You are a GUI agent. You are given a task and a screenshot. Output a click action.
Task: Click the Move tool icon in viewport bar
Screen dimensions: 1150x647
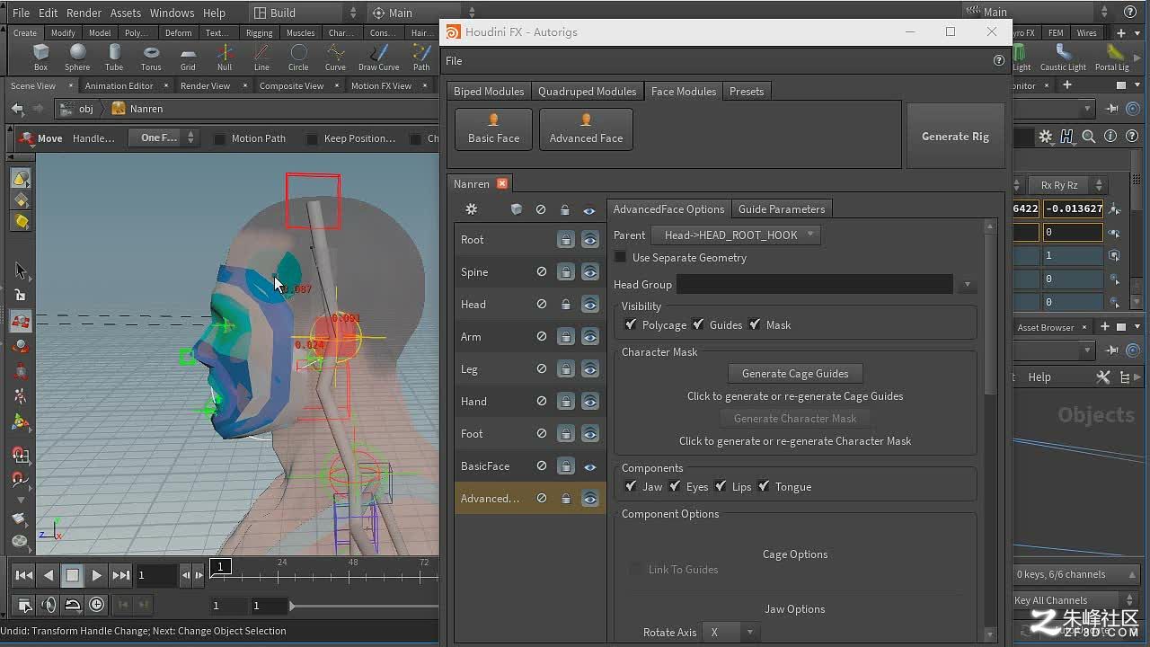point(26,138)
